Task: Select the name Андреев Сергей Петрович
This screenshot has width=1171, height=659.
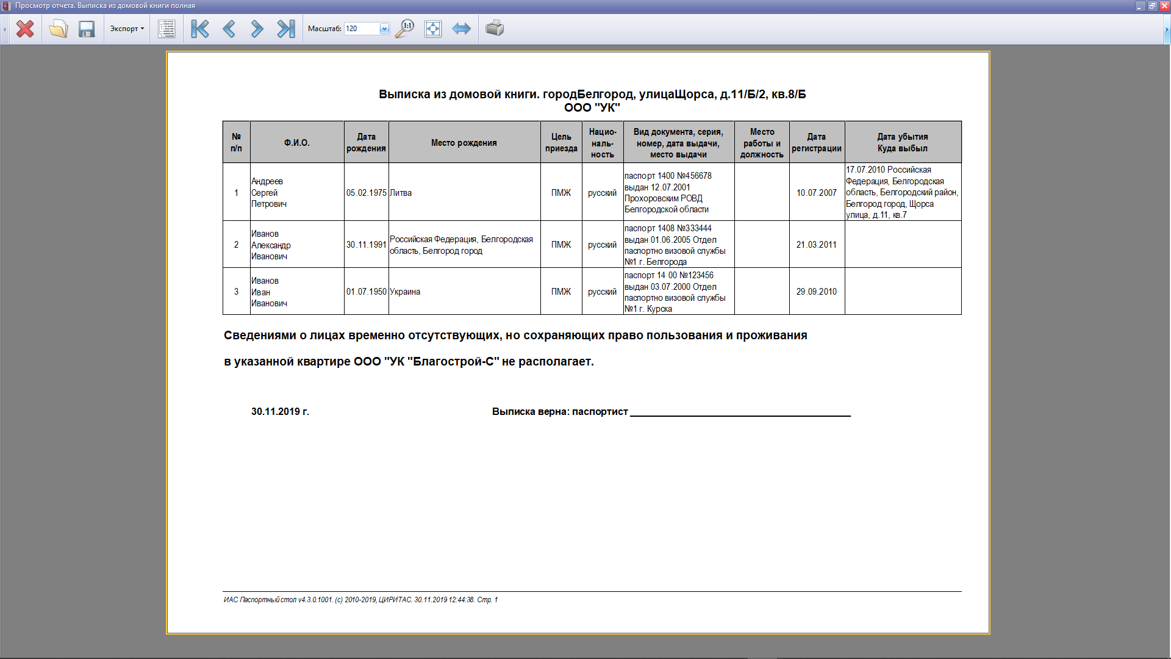Action: (269, 192)
